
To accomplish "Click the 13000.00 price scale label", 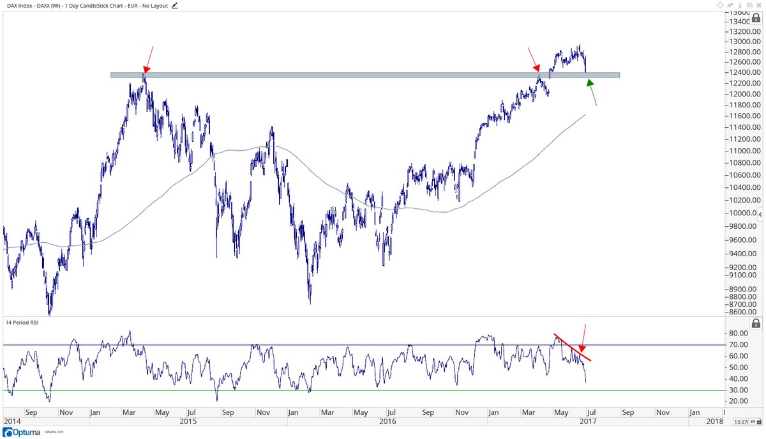I will coord(745,41).
